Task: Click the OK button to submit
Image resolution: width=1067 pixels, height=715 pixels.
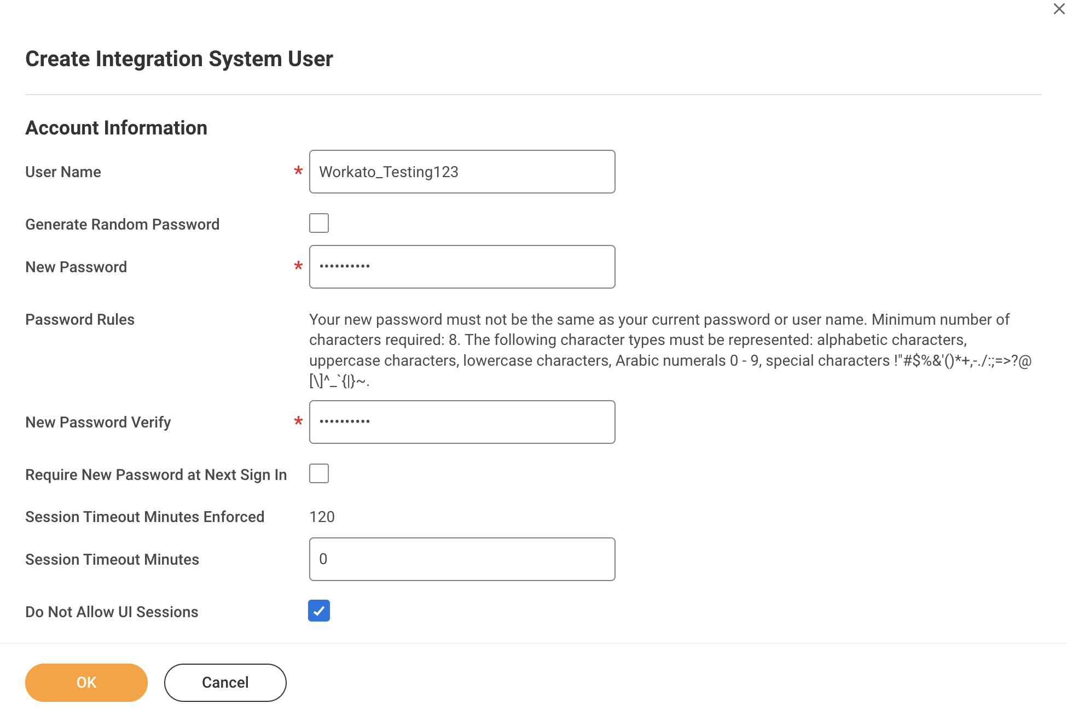Action: tap(86, 682)
